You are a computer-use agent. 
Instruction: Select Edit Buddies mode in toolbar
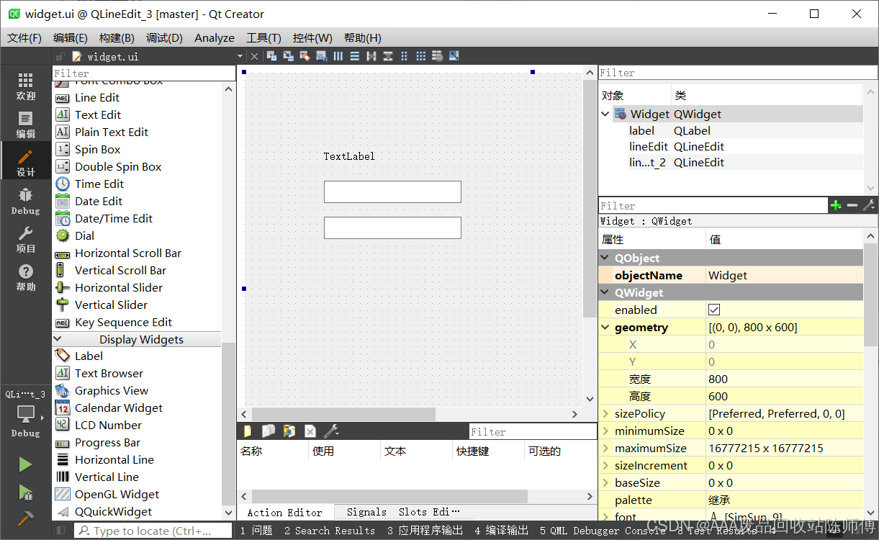pyautogui.click(x=305, y=56)
